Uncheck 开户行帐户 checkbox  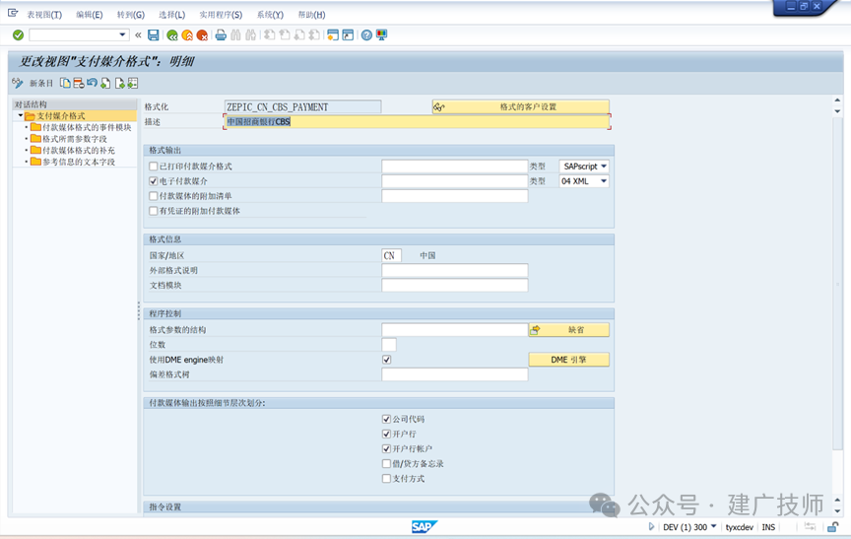click(x=386, y=449)
